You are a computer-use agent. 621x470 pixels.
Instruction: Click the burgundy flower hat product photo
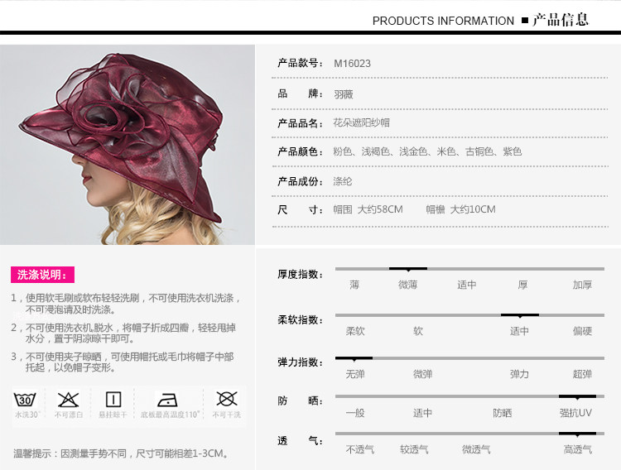point(128,145)
